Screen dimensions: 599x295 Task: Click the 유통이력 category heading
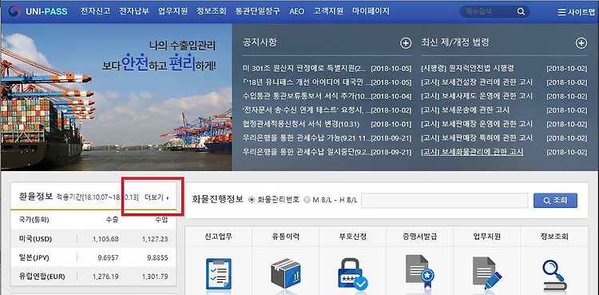click(x=286, y=237)
